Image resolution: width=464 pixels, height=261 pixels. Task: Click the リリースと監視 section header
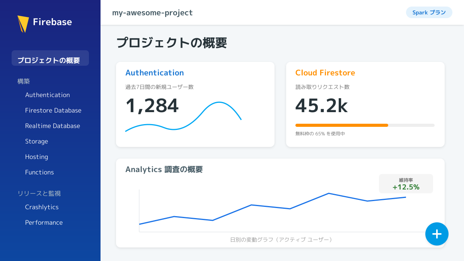39,193
